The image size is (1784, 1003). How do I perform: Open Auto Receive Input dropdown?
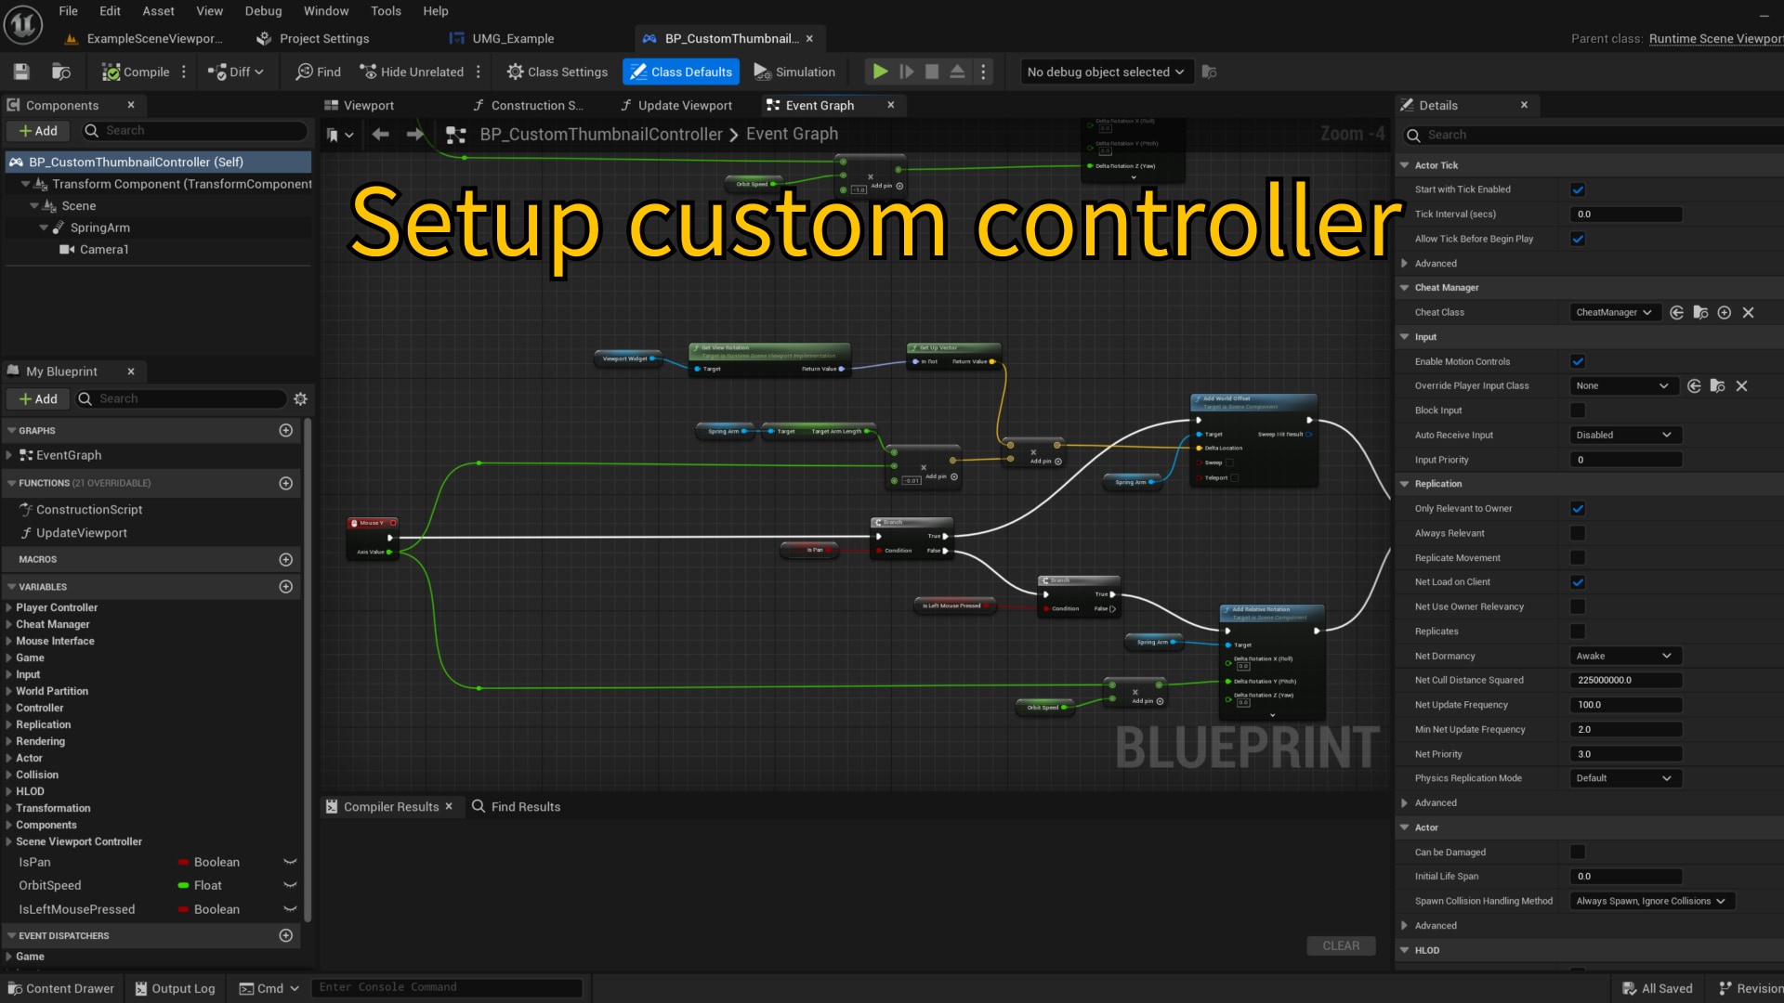1625,435
